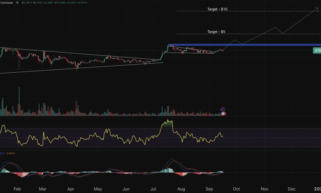The image size is (321, 193).
Task: Click the Oct label on time axis
Action: [236, 189]
